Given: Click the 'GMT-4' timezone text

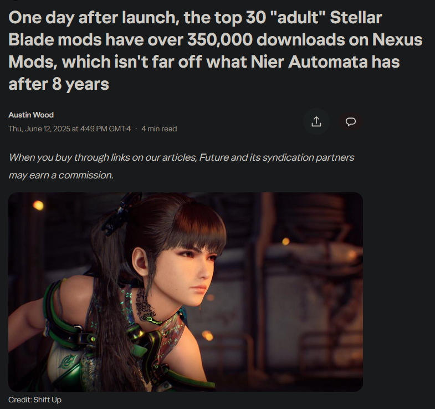Looking at the screenshot, I should [120, 129].
